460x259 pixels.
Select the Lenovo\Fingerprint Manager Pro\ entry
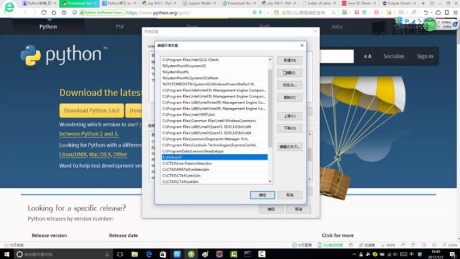click(x=214, y=139)
